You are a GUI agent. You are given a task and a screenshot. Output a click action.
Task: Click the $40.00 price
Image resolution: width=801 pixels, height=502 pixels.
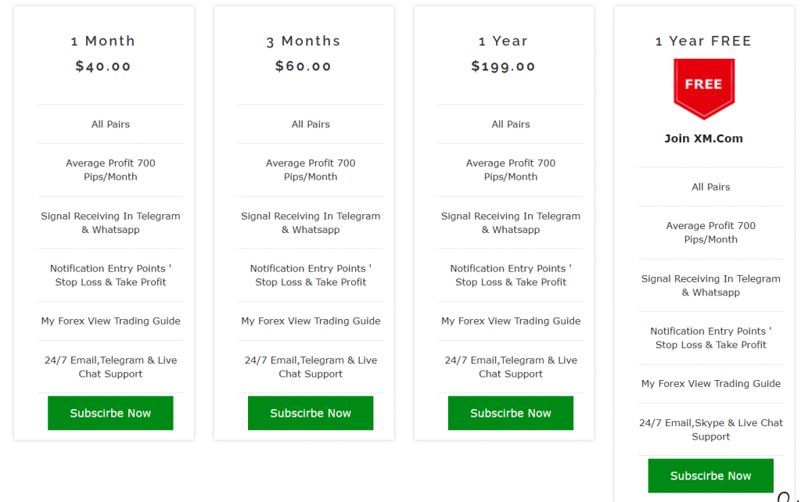pos(103,66)
